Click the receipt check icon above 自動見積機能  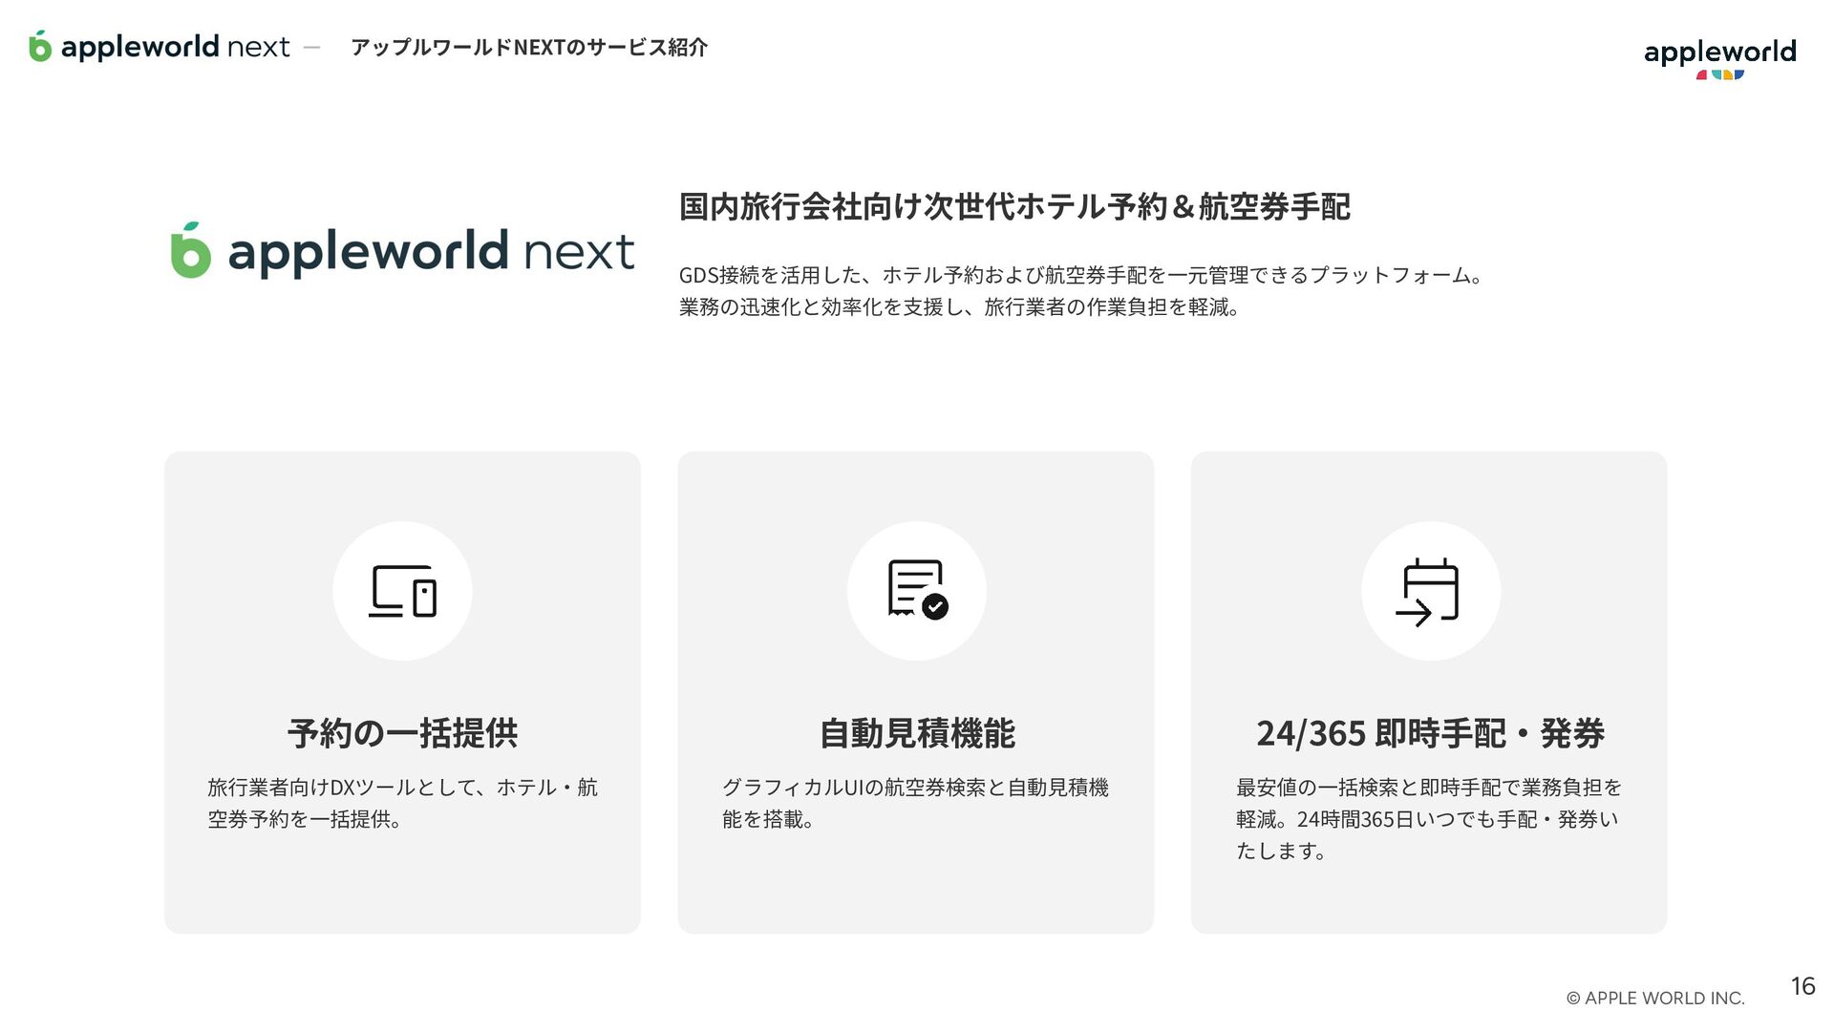click(x=917, y=590)
